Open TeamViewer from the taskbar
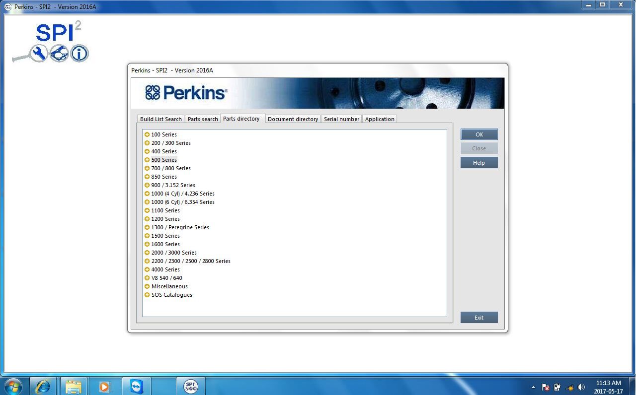Screen dimensions: 636x395 pos(136,386)
